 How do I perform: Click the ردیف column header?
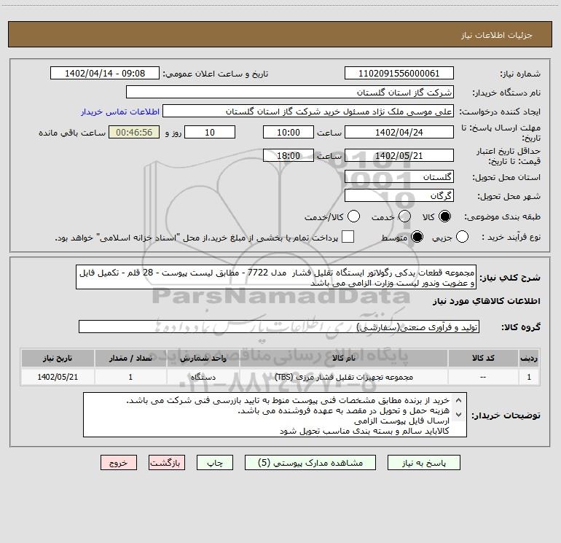pyautogui.click(x=529, y=358)
